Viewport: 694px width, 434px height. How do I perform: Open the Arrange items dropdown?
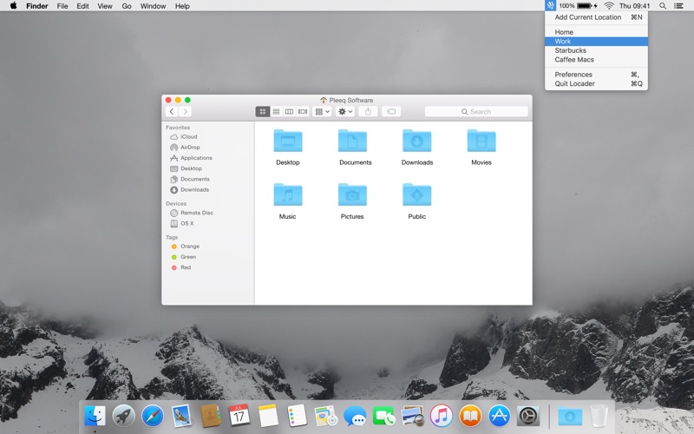pos(322,112)
